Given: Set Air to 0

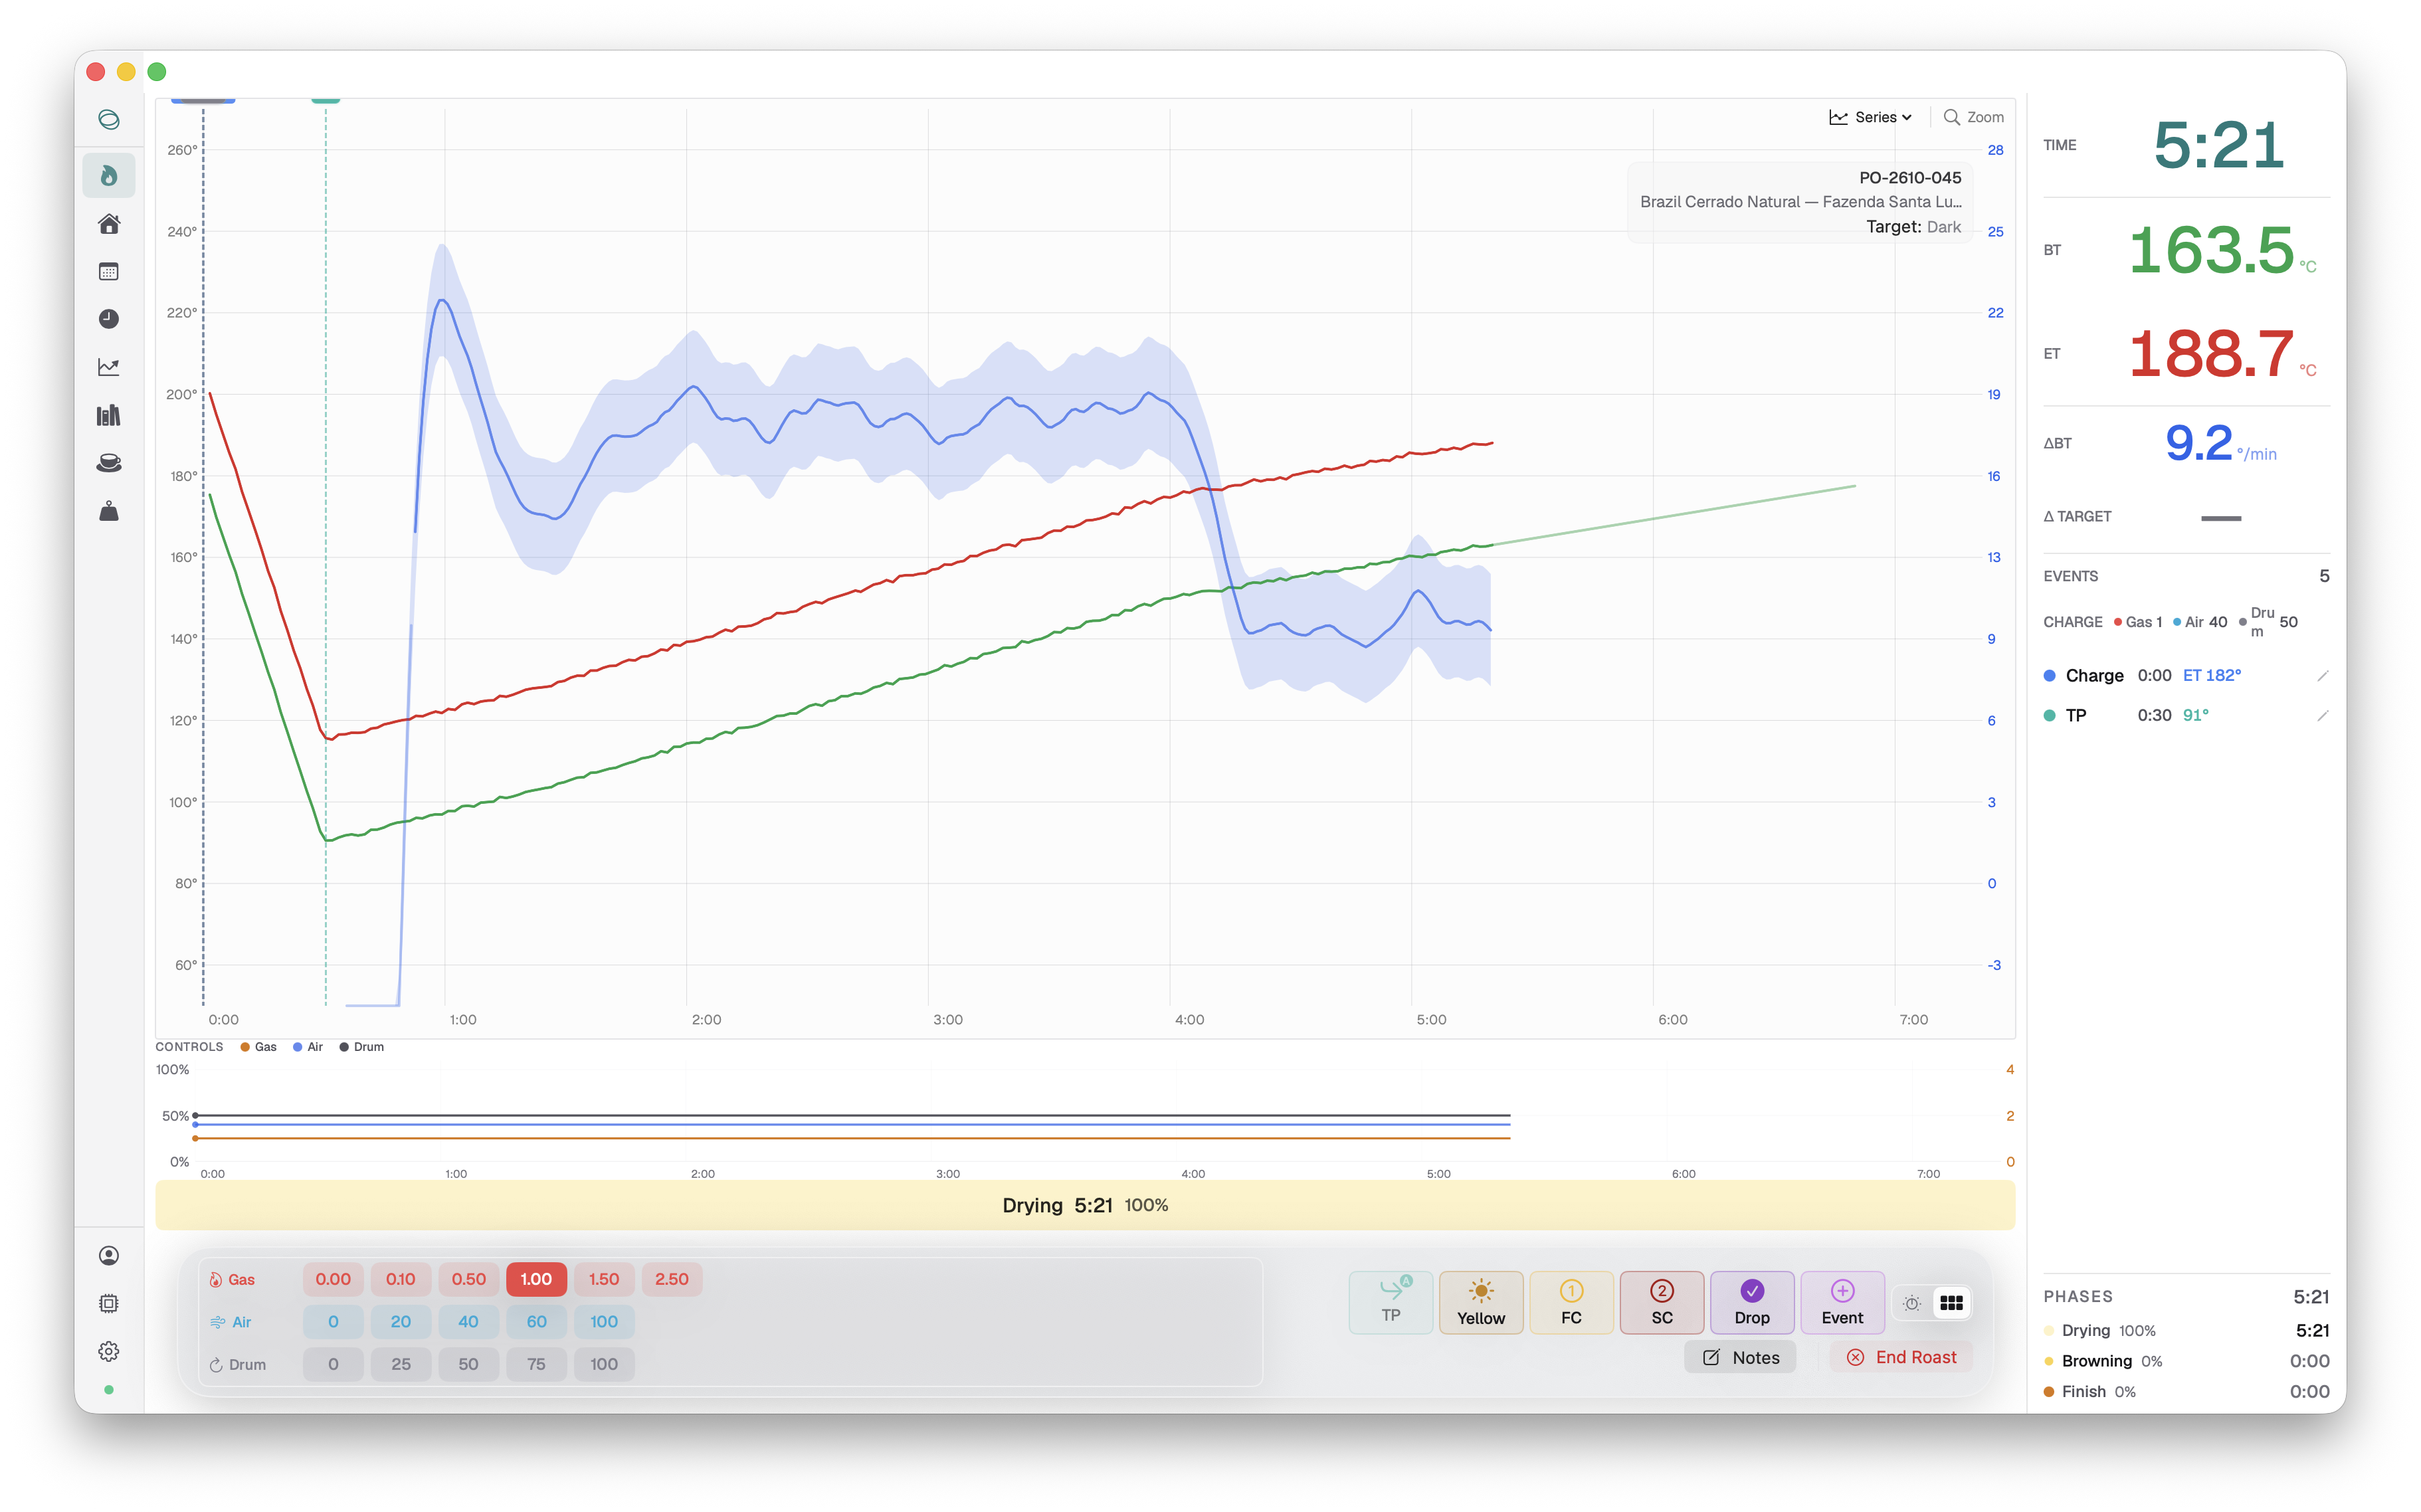Looking at the screenshot, I should [333, 1322].
